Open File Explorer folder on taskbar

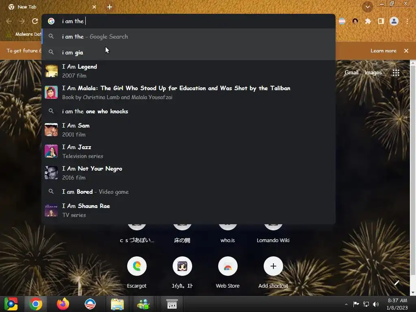click(117, 304)
